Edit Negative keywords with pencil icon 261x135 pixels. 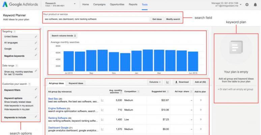(x=36, y=55)
